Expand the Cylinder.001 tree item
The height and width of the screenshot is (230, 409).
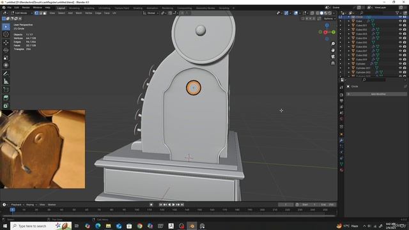point(349,68)
